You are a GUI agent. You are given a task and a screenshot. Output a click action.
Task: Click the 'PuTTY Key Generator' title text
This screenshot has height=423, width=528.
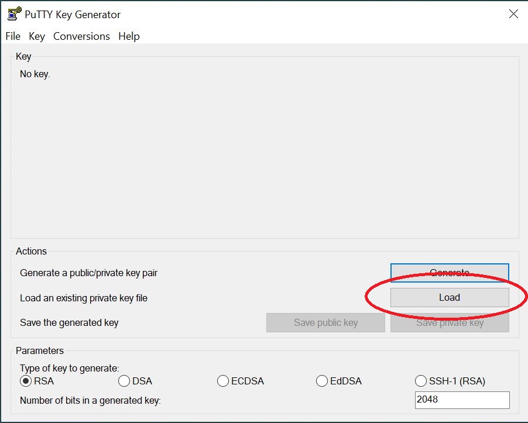73,15
